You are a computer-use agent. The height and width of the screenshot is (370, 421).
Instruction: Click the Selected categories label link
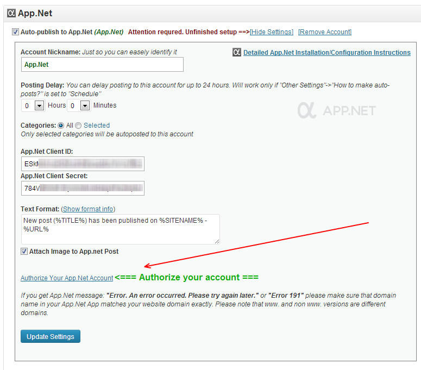pyautogui.click(x=97, y=126)
